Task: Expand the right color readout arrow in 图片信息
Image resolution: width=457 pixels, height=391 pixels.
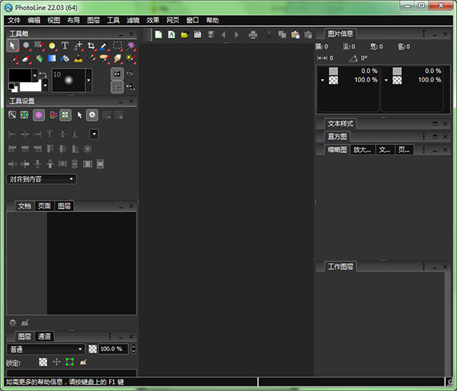Action: [386, 80]
